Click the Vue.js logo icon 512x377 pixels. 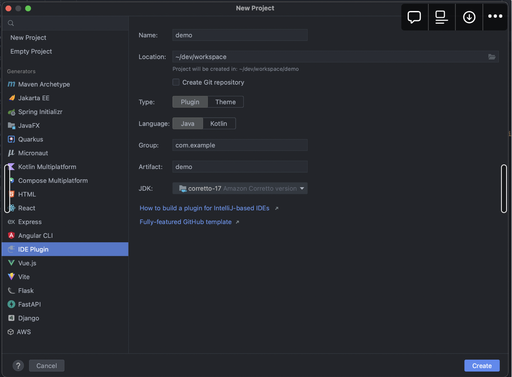(11, 263)
